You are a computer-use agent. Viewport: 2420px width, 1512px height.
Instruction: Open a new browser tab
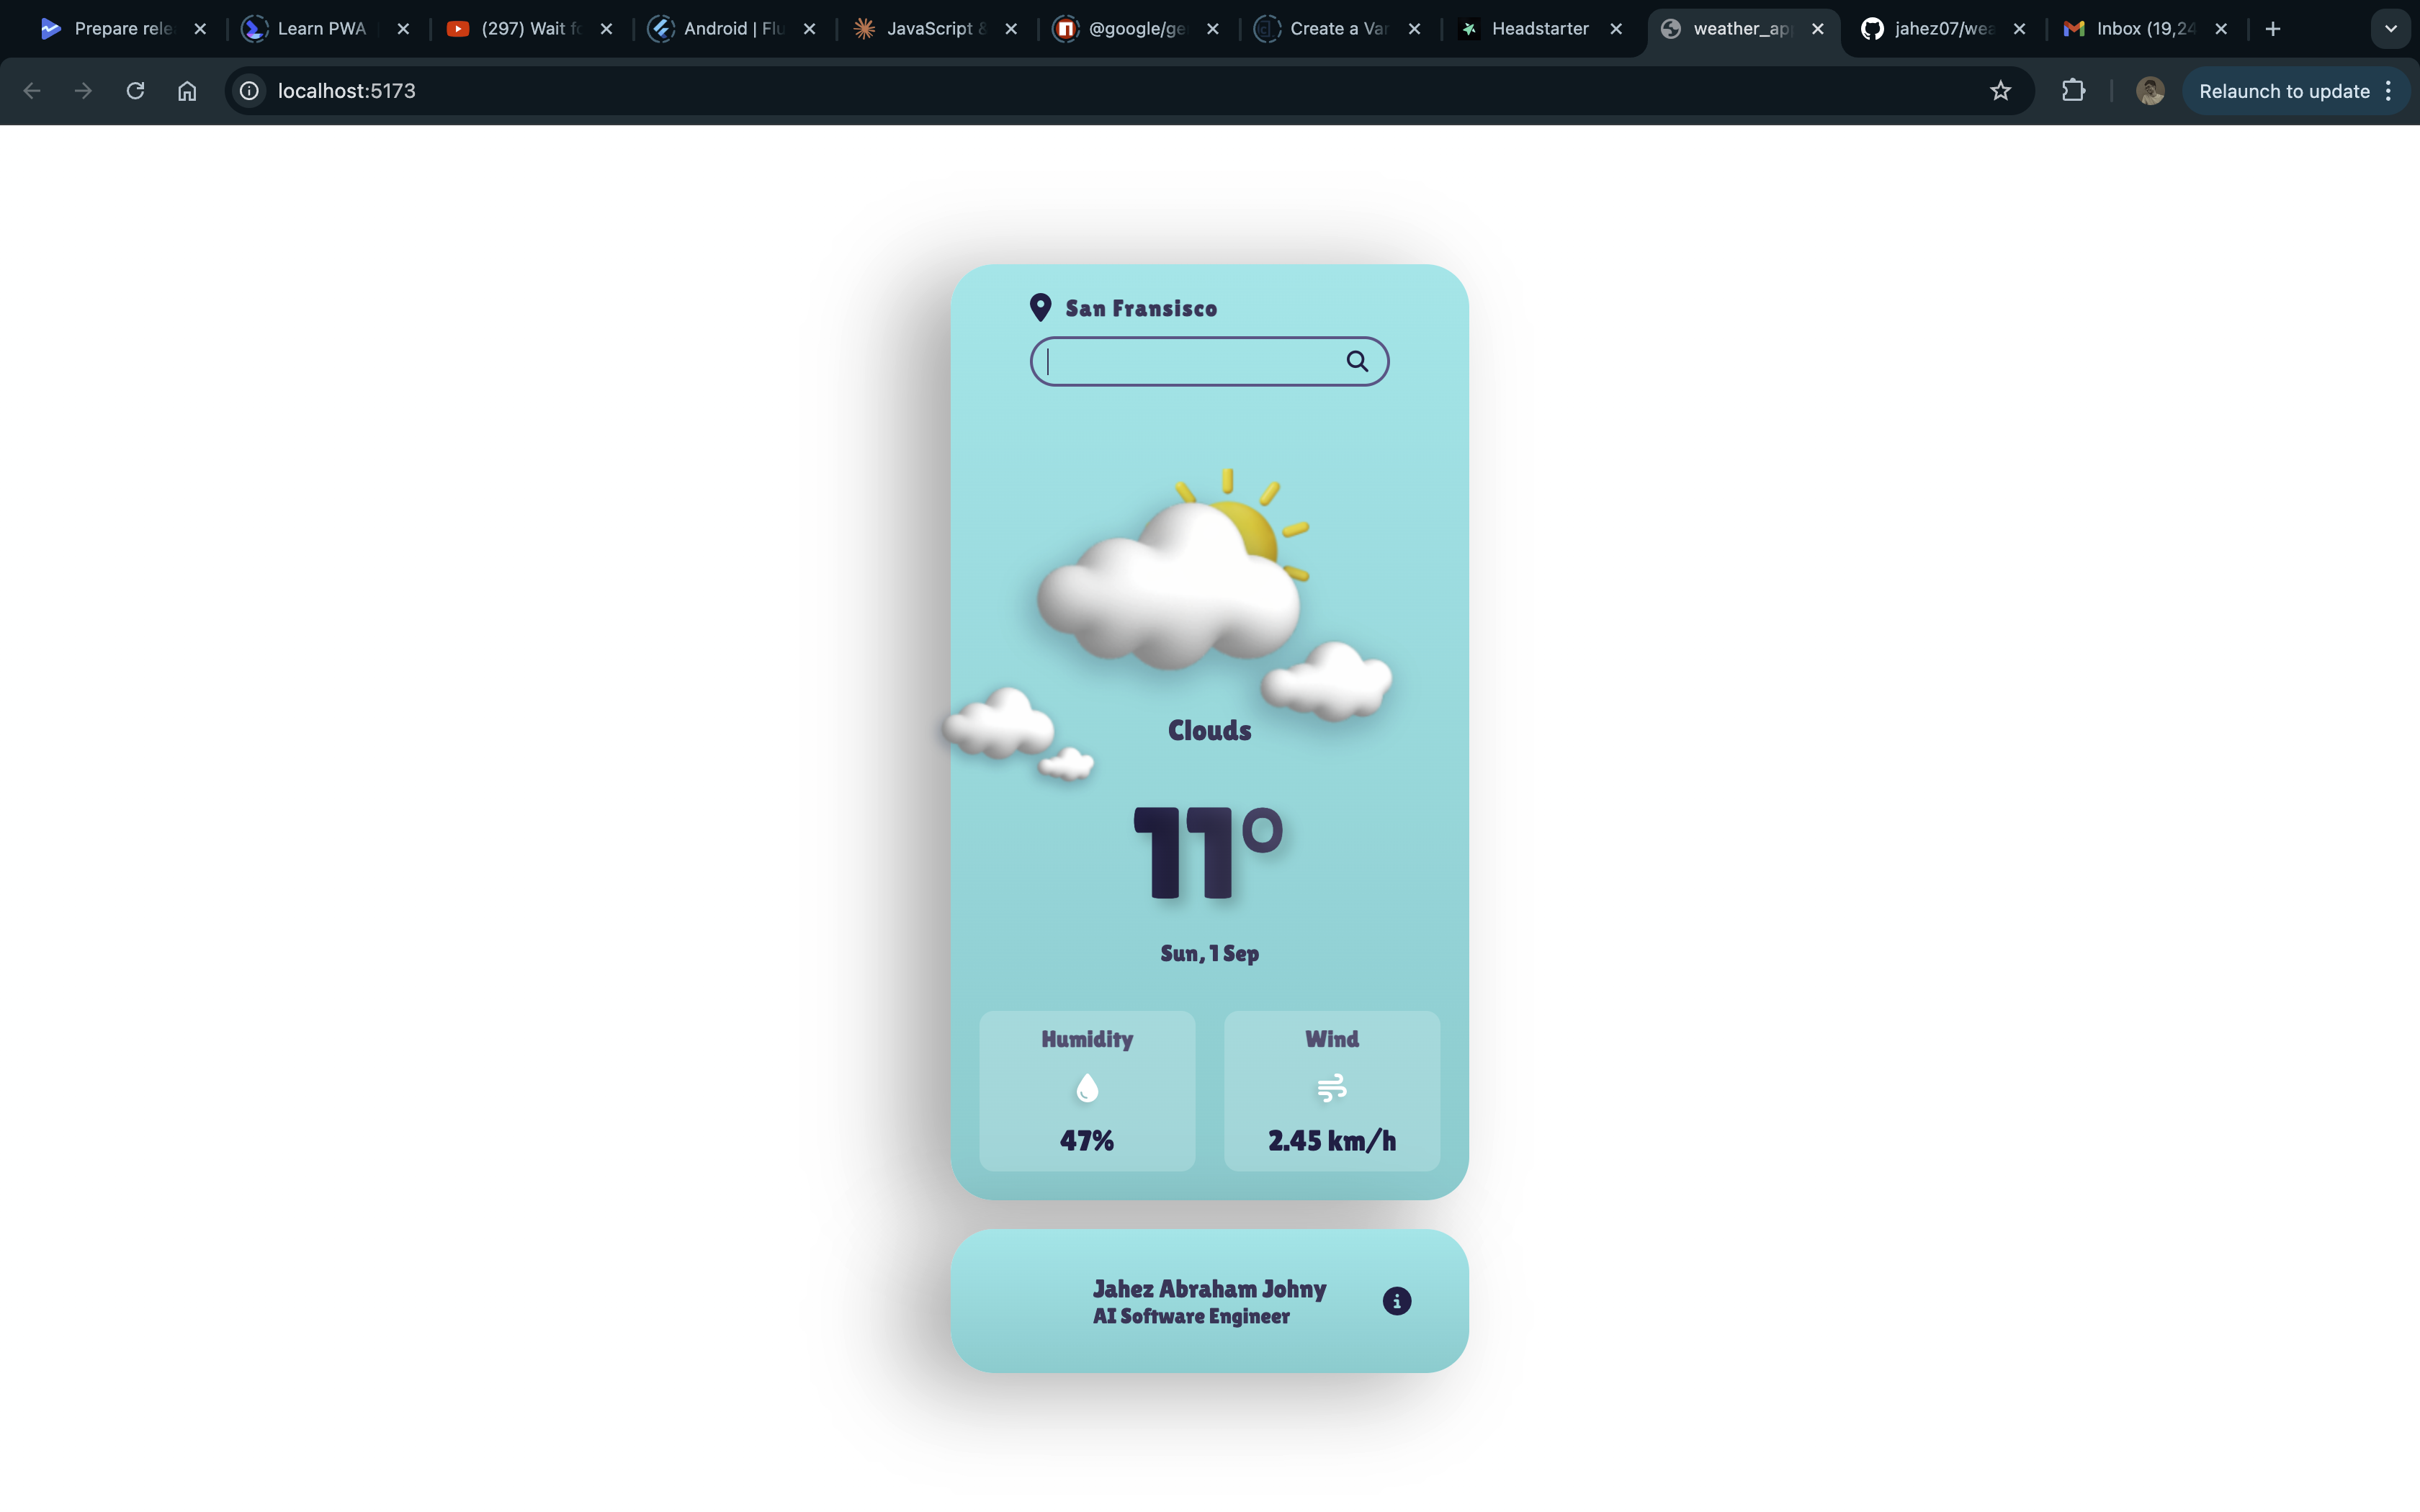coord(2273,29)
